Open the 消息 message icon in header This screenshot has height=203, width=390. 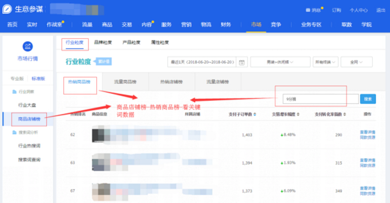307,10
